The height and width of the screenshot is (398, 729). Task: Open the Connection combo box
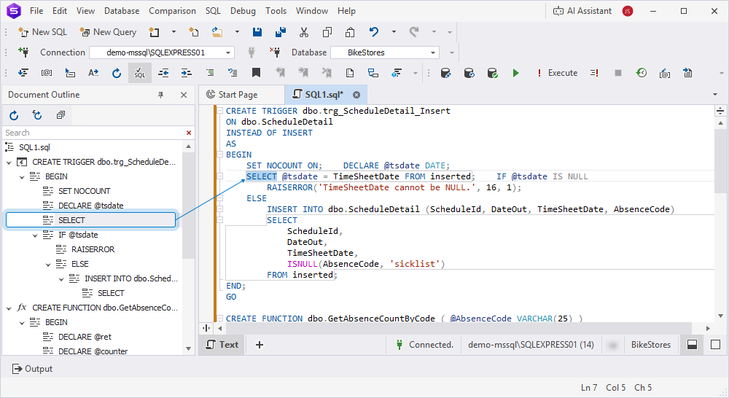[161, 52]
